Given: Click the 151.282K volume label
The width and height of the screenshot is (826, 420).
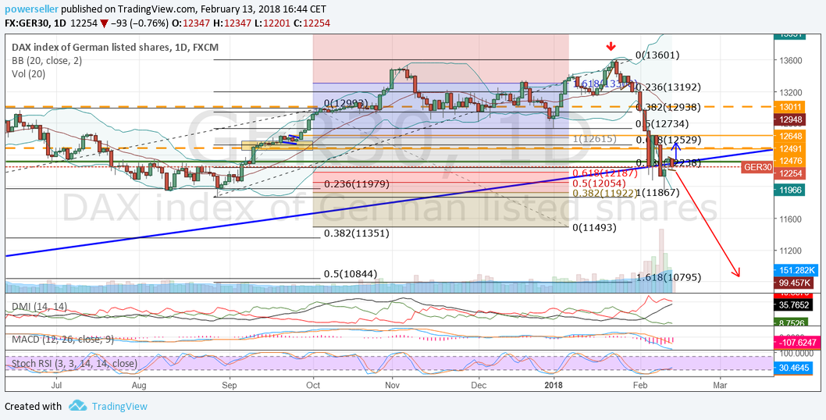Looking at the screenshot, I should [796, 270].
